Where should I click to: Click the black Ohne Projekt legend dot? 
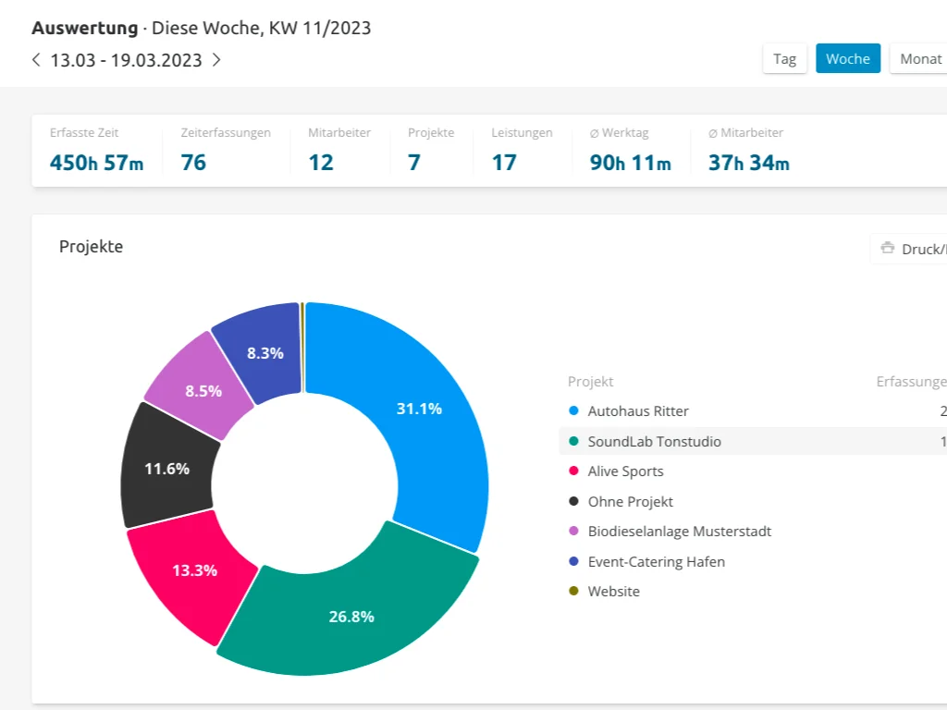coord(573,501)
